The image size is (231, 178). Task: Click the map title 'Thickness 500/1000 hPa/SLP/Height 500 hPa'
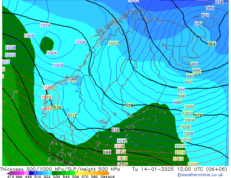60,169
